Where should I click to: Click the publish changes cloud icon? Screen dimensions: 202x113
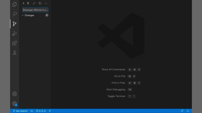coord(32,111)
